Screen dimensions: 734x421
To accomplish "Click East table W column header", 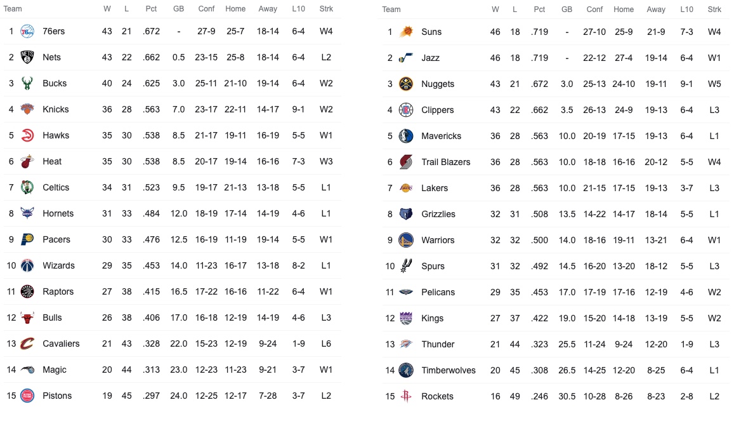I will (x=107, y=9).
